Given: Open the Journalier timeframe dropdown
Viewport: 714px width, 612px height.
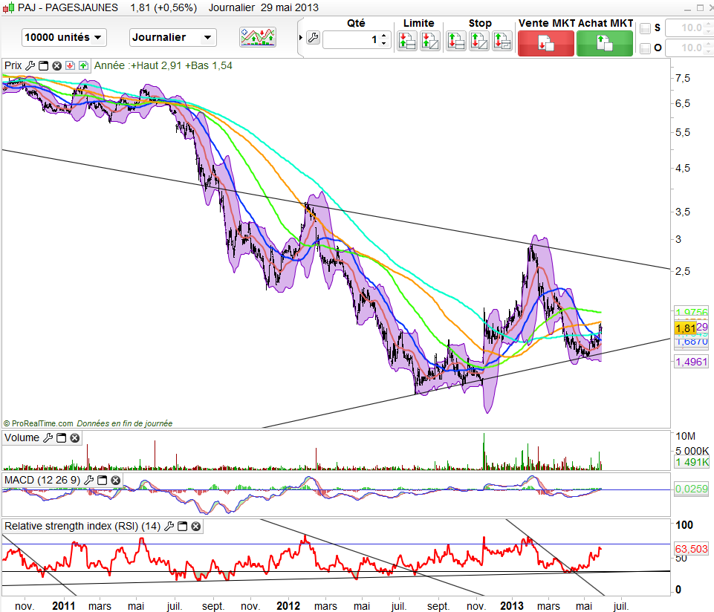Looking at the screenshot, I should pyautogui.click(x=172, y=37).
